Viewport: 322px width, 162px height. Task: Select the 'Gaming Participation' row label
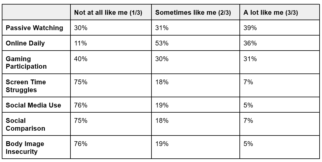(x=26, y=63)
